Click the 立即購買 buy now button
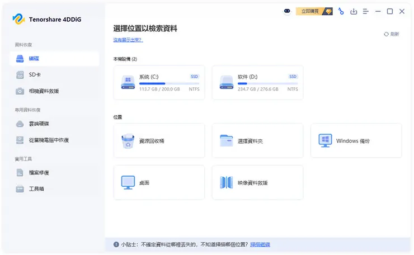 coord(314,11)
